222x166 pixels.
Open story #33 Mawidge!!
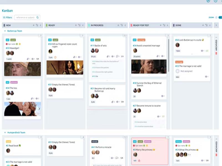coord(12,48)
